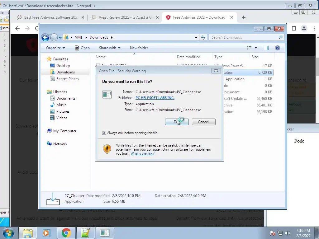Click the What's the risk? link
Screen dimensions: 319x239
tap(142, 153)
